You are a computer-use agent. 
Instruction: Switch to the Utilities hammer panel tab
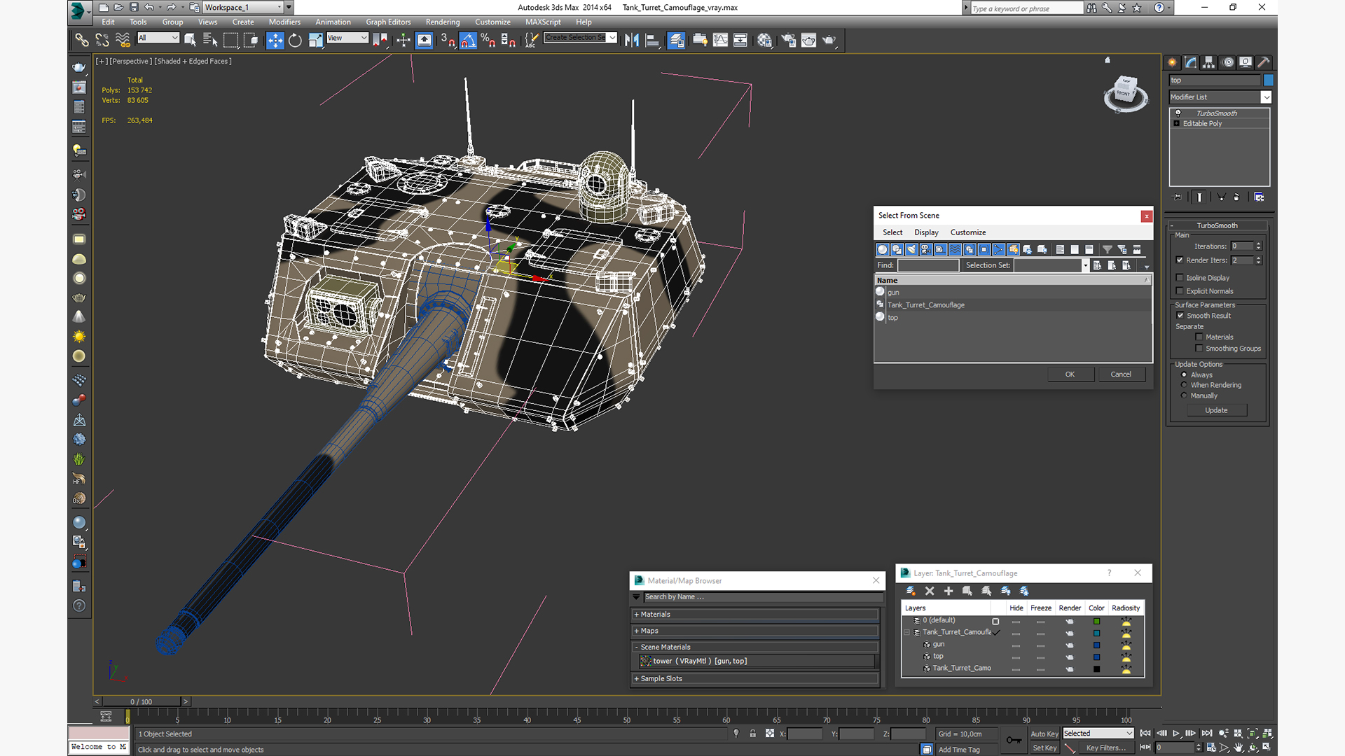[1264, 62]
